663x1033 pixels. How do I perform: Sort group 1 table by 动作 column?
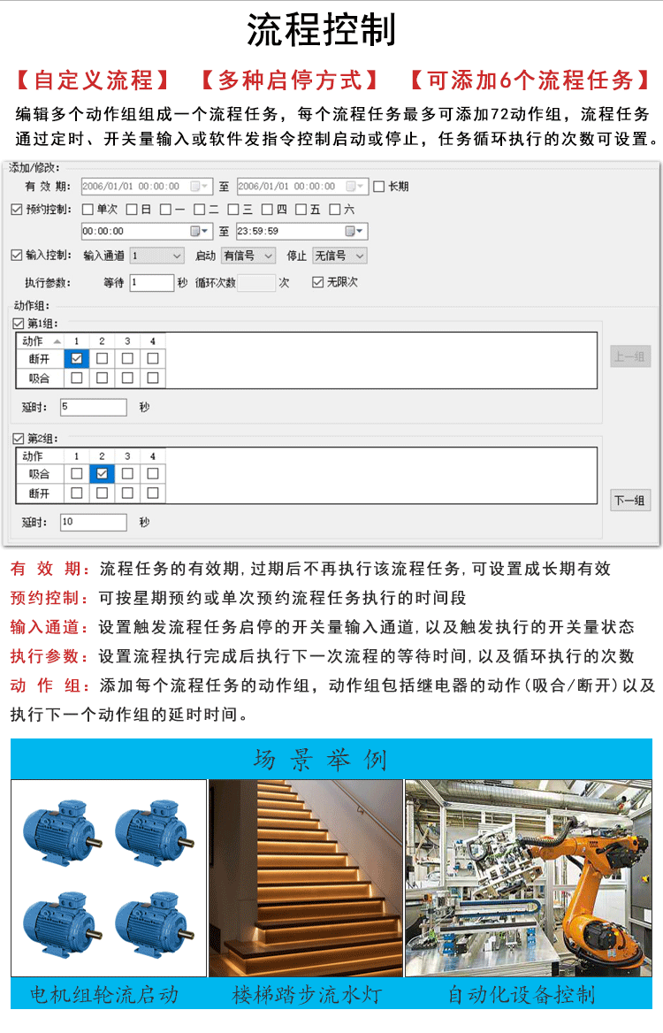click(40, 341)
